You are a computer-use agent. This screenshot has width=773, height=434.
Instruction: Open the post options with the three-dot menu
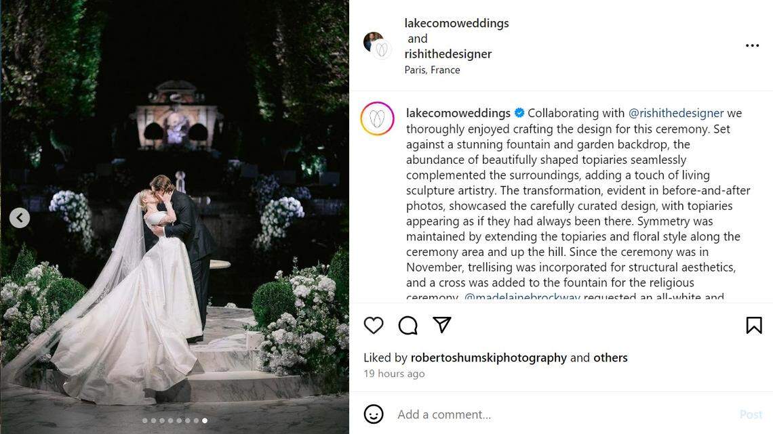(752, 45)
